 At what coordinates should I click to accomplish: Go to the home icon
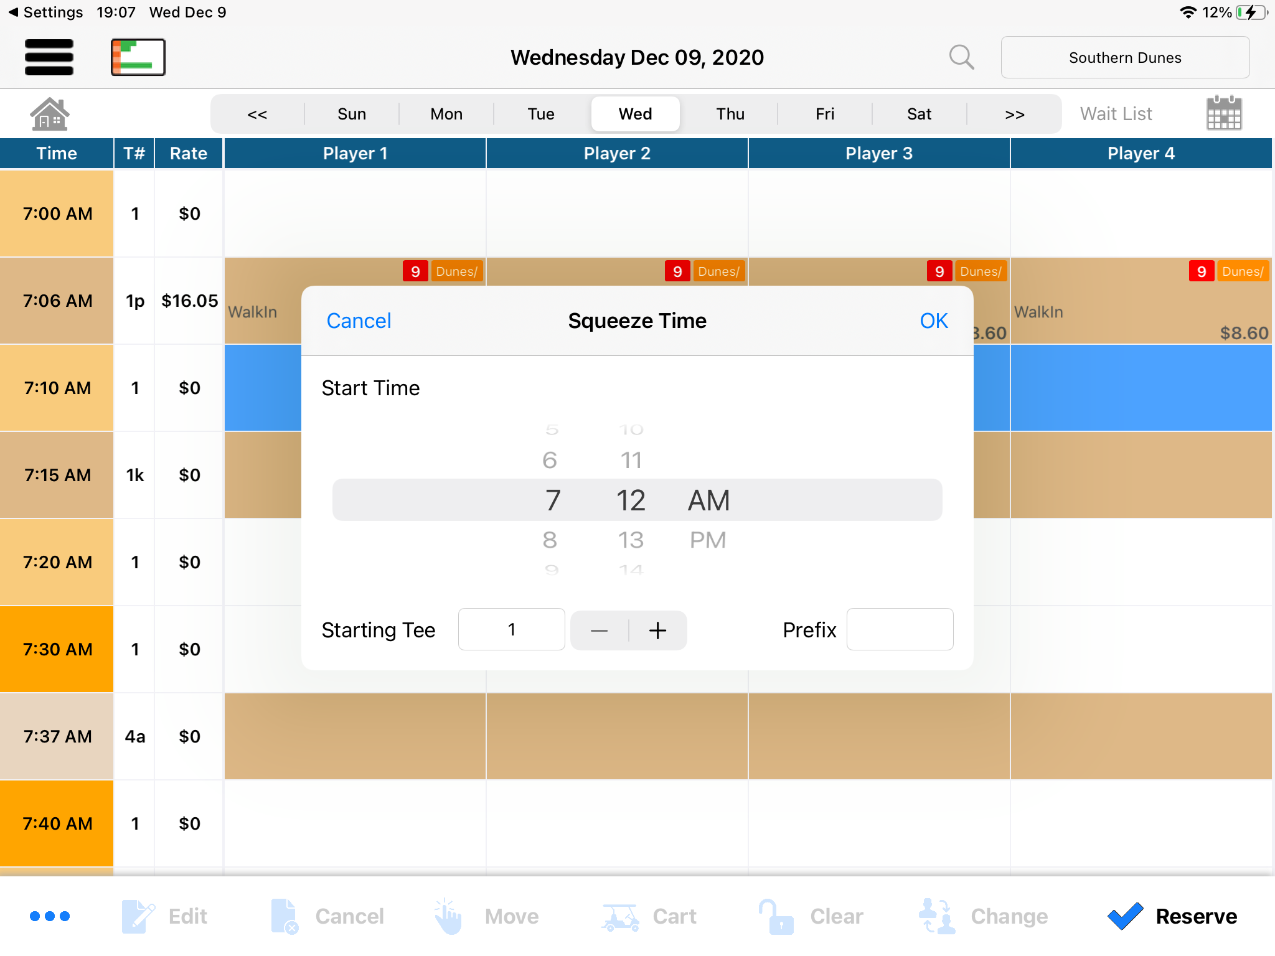click(x=49, y=114)
